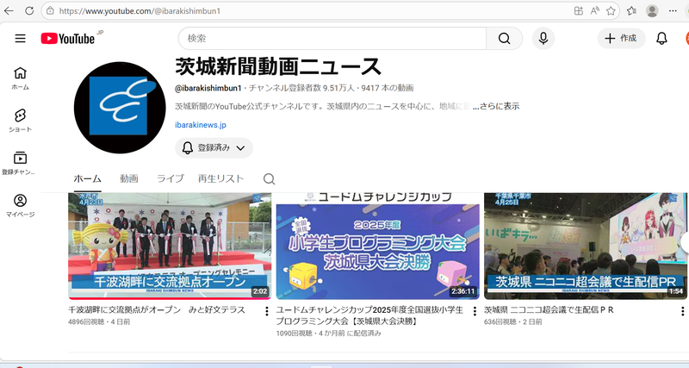Open more options for 千波湖畔に交流拠点がオープン video
689x368 pixels.
[267, 311]
